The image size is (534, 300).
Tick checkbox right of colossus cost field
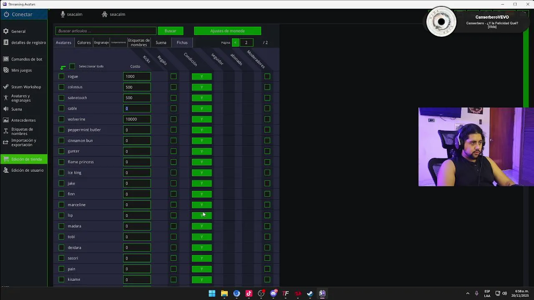(174, 87)
